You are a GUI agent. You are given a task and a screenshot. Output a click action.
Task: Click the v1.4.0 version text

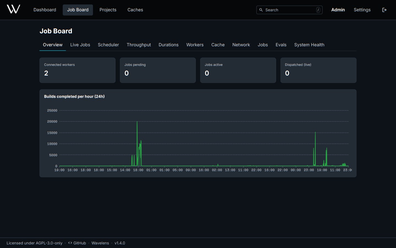(x=120, y=243)
